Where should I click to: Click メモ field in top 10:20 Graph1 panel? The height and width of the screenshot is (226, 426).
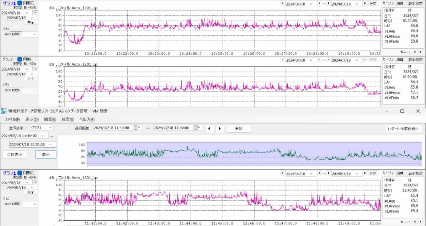click(x=17, y=28)
